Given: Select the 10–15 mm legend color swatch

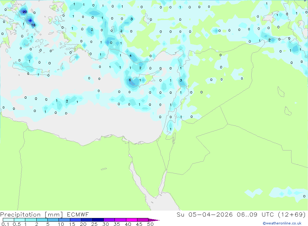Looking at the screenshot, I should pos(64,220).
